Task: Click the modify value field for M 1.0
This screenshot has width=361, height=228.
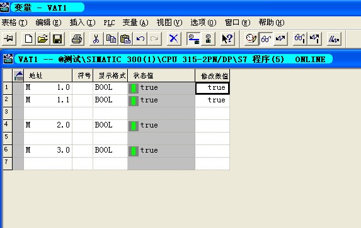Action: pos(212,88)
